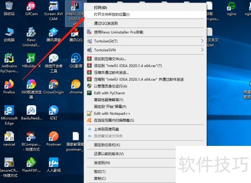This screenshot has height=183, width=251.
Task: Select the Postman desktop shortcut
Action: coord(54,139)
